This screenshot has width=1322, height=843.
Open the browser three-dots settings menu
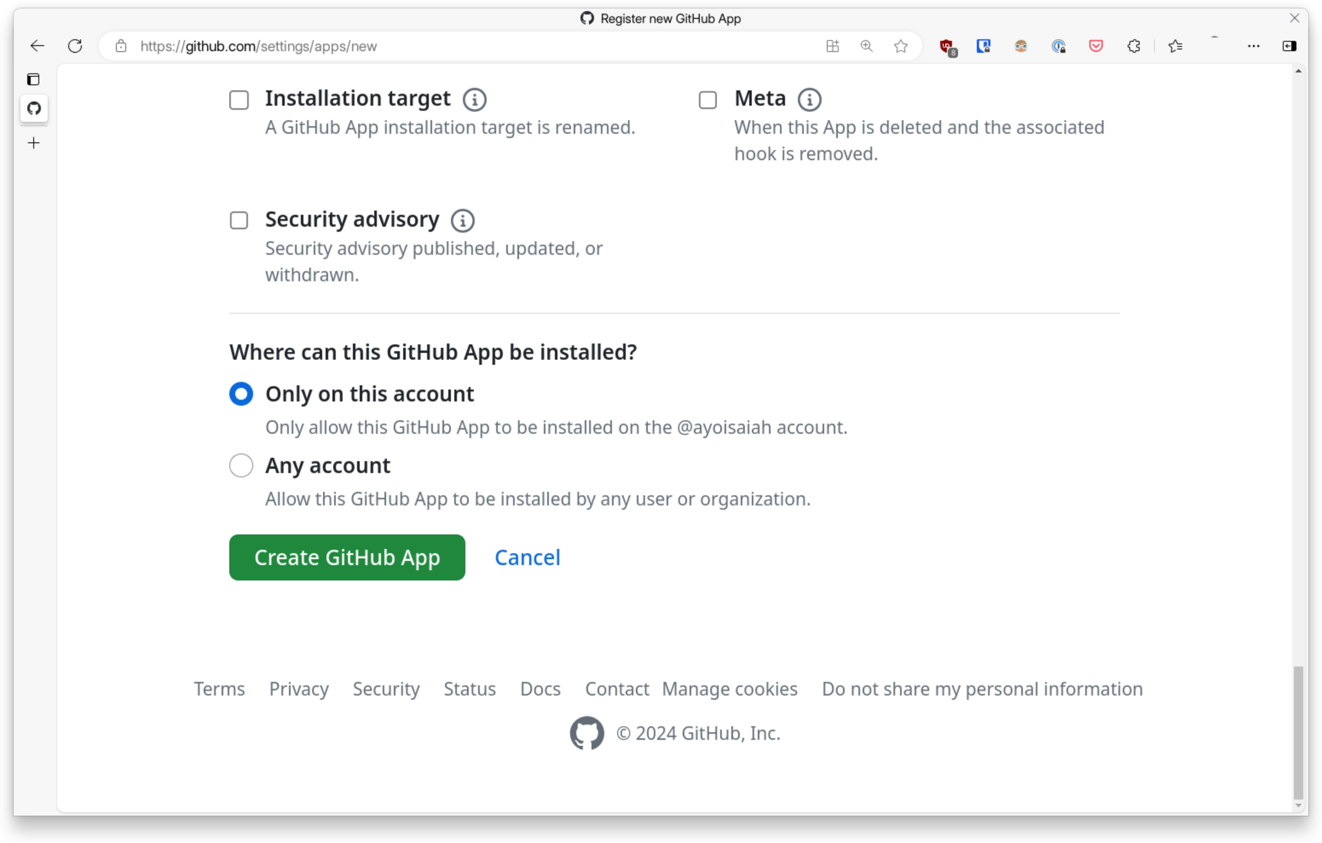(1253, 46)
